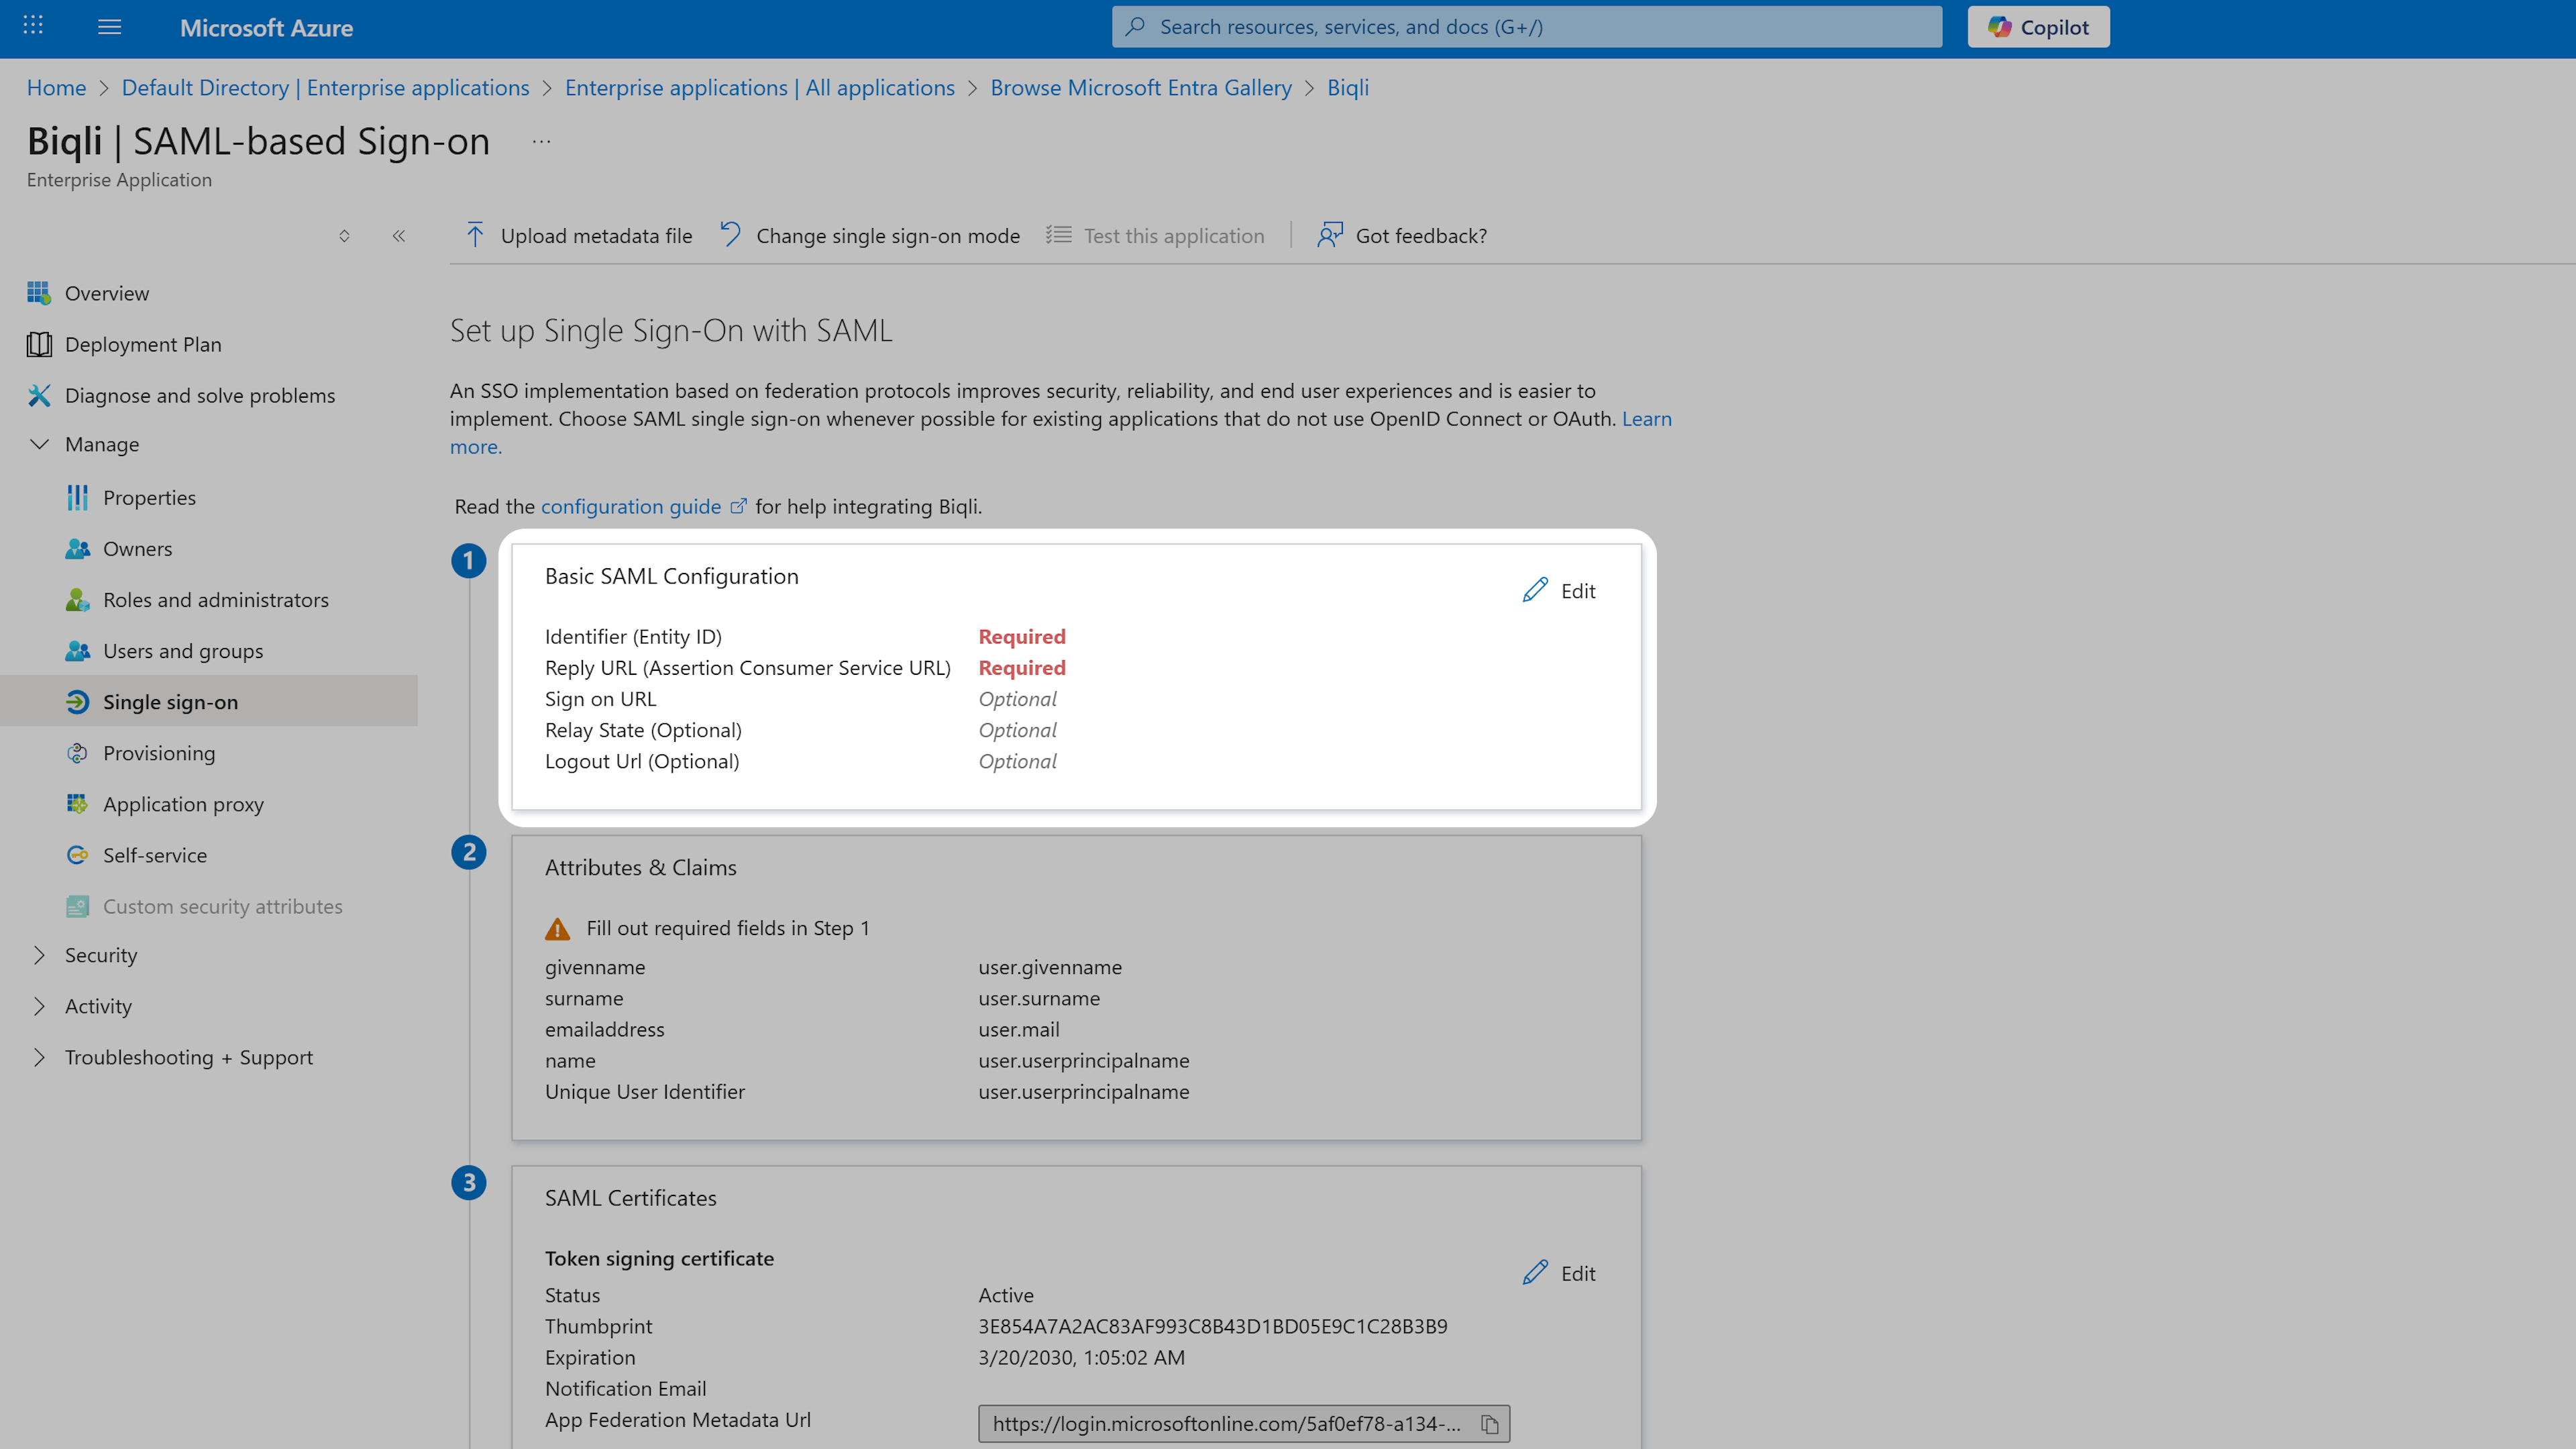Click the 'Reply URL (Assertion Consumer Service URL)' label
The width and height of the screenshot is (2576, 1449).
747,667
